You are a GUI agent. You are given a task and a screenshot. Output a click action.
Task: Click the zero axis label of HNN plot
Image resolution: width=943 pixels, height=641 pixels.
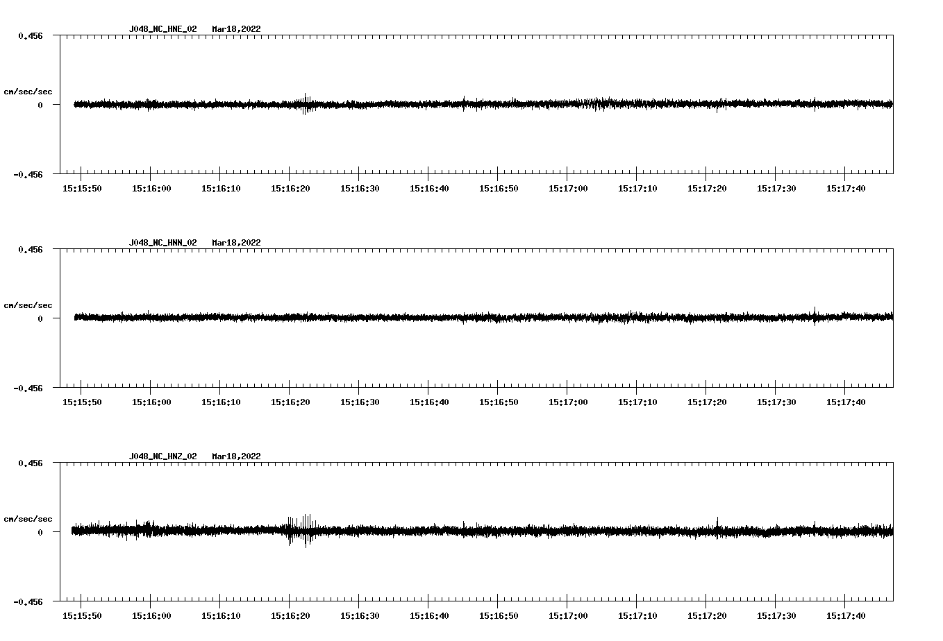pyautogui.click(x=40, y=318)
